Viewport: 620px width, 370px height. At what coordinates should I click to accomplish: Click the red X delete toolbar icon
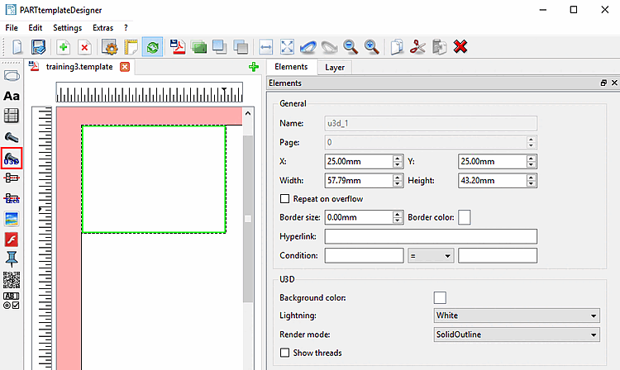(x=460, y=46)
